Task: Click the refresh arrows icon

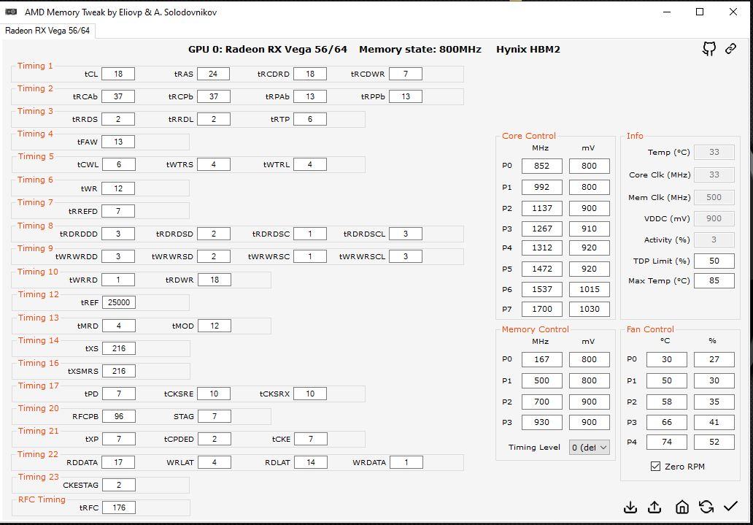Action: pos(706,507)
